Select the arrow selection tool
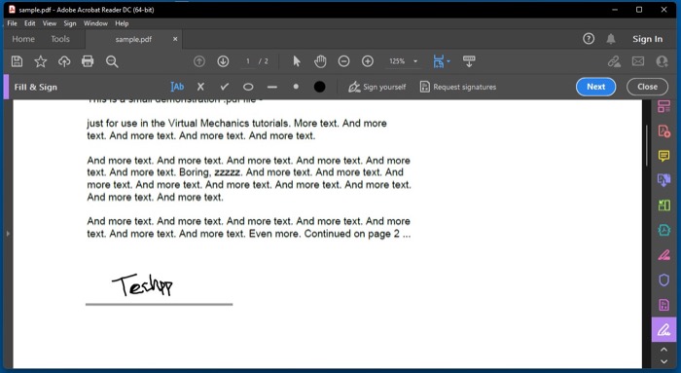The image size is (681, 373). pos(297,61)
